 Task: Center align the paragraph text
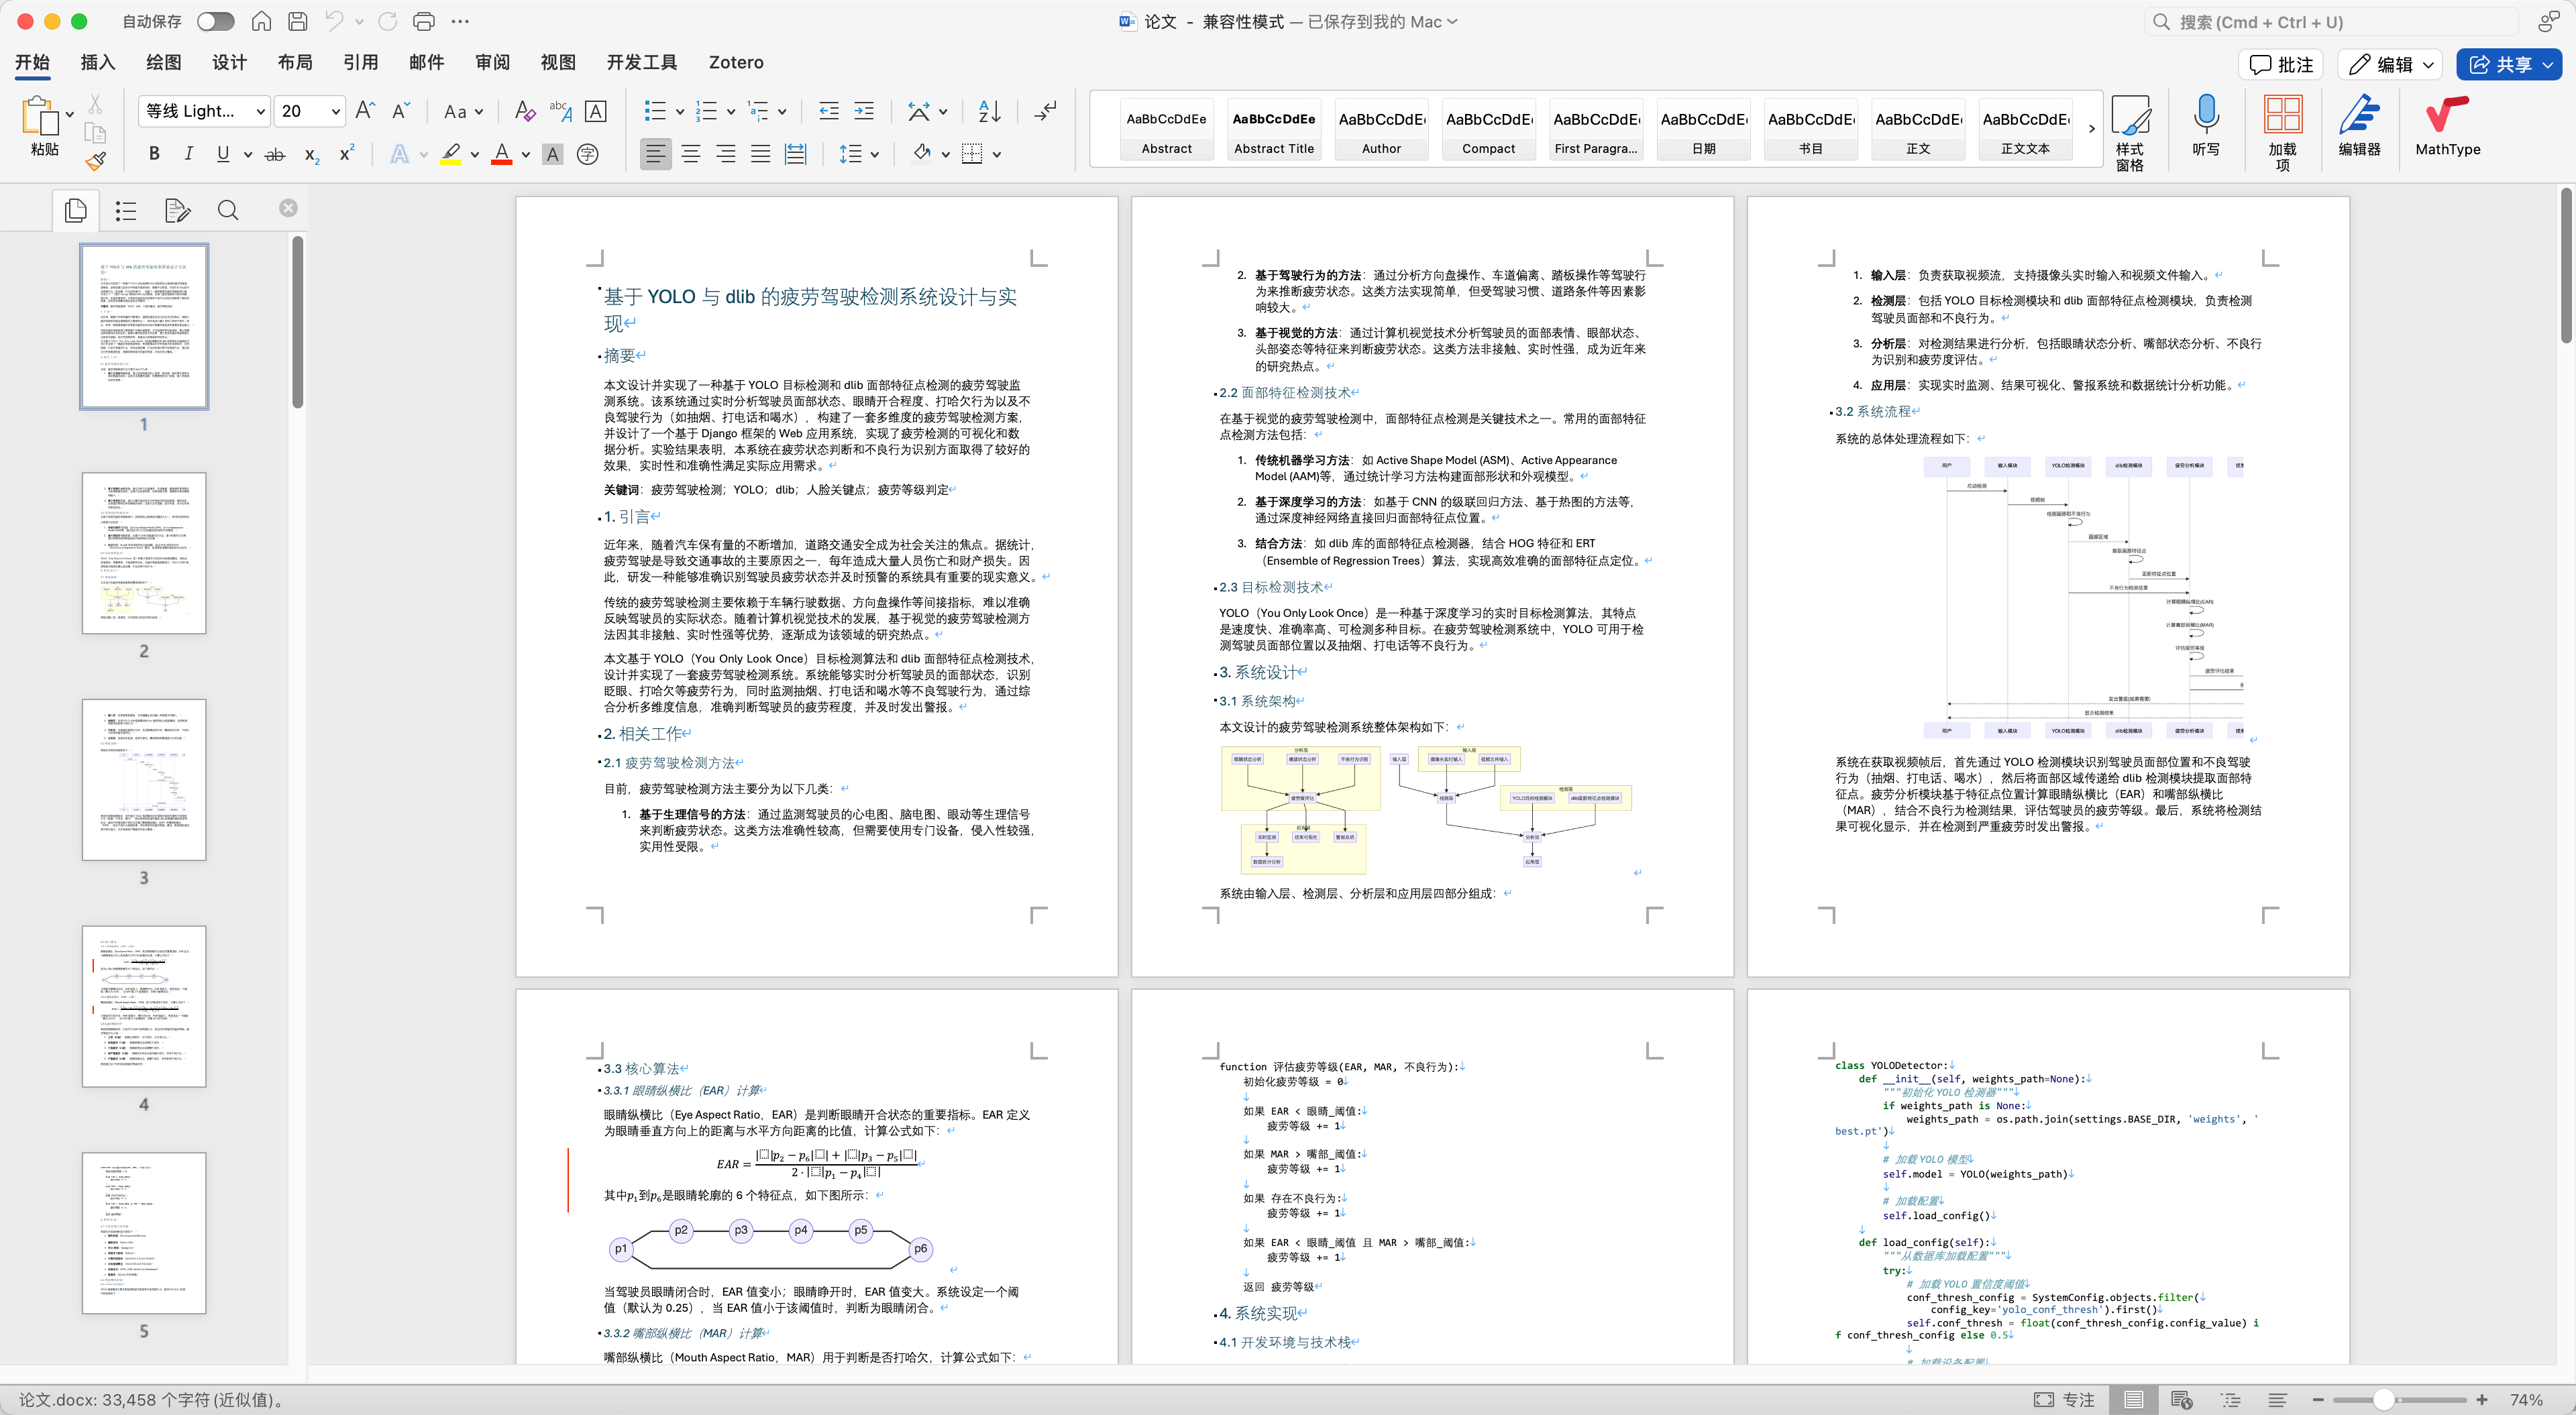[x=690, y=154]
